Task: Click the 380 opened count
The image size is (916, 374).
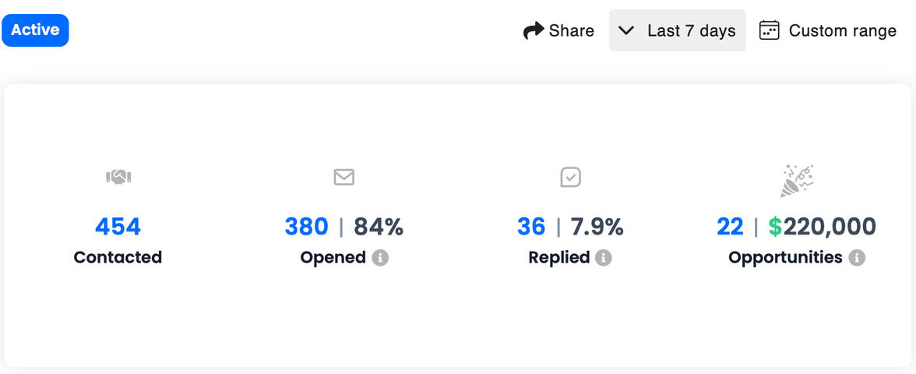Action: [306, 227]
